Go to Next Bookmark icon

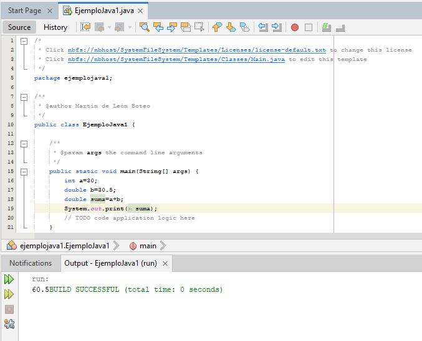[x=231, y=27]
